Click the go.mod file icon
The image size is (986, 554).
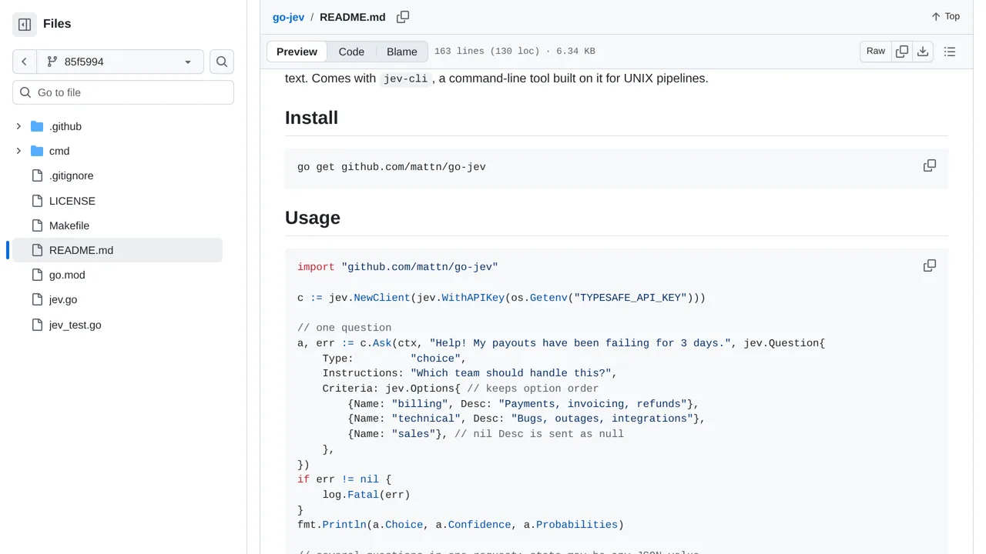tap(37, 275)
